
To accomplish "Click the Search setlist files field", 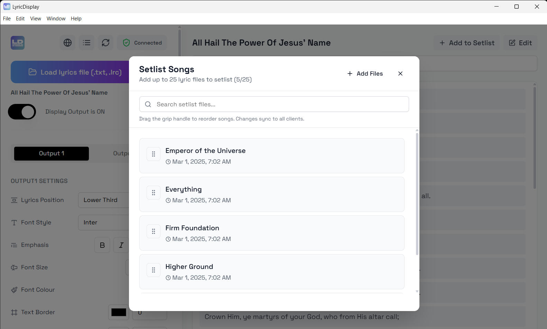I will pyautogui.click(x=274, y=104).
